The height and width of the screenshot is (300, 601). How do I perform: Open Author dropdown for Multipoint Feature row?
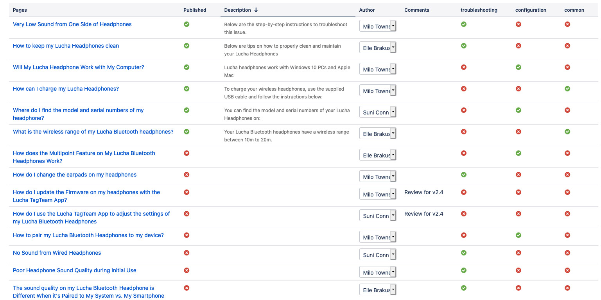coord(378,155)
